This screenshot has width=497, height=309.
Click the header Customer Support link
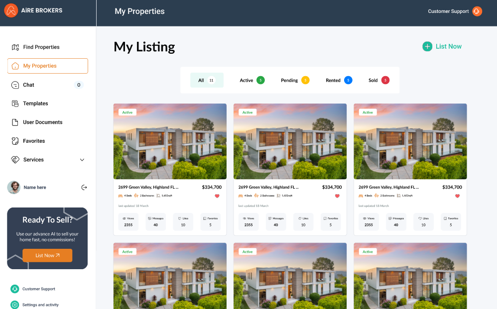coord(448,11)
